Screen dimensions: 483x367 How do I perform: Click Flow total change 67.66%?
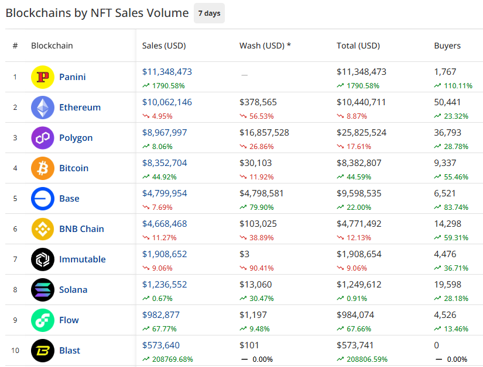(354, 329)
